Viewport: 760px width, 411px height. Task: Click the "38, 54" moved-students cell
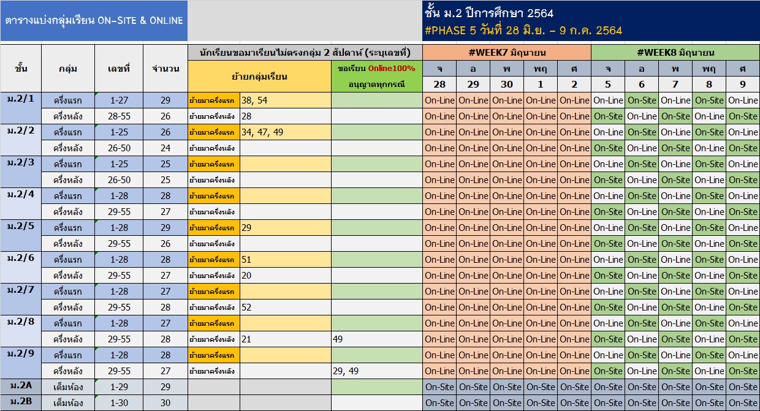pyautogui.click(x=286, y=100)
